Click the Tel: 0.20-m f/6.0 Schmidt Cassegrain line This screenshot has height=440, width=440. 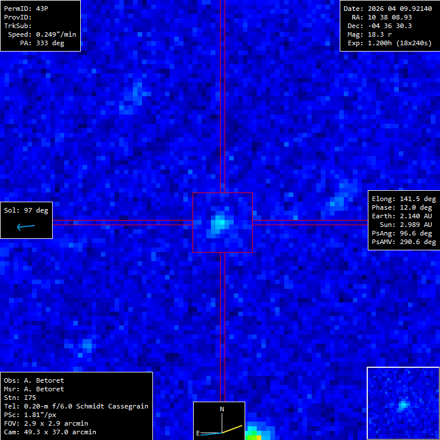[x=76, y=406]
